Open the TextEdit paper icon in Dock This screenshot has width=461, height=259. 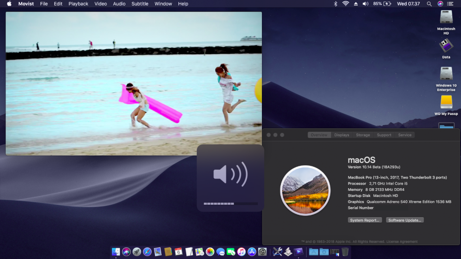[x=189, y=252]
